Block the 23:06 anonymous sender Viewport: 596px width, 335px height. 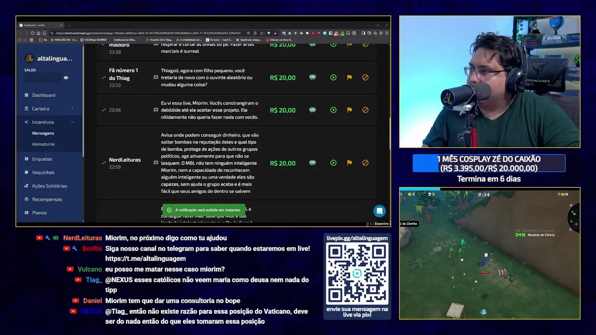pos(365,110)
